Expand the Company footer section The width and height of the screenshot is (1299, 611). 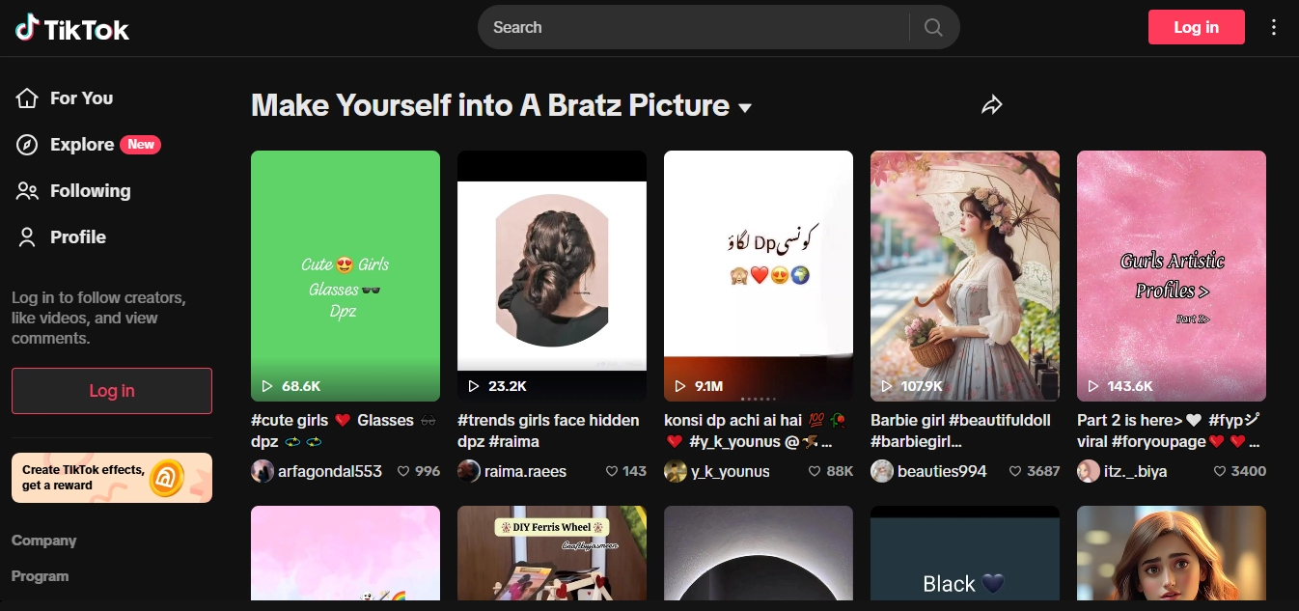[43, 541]
